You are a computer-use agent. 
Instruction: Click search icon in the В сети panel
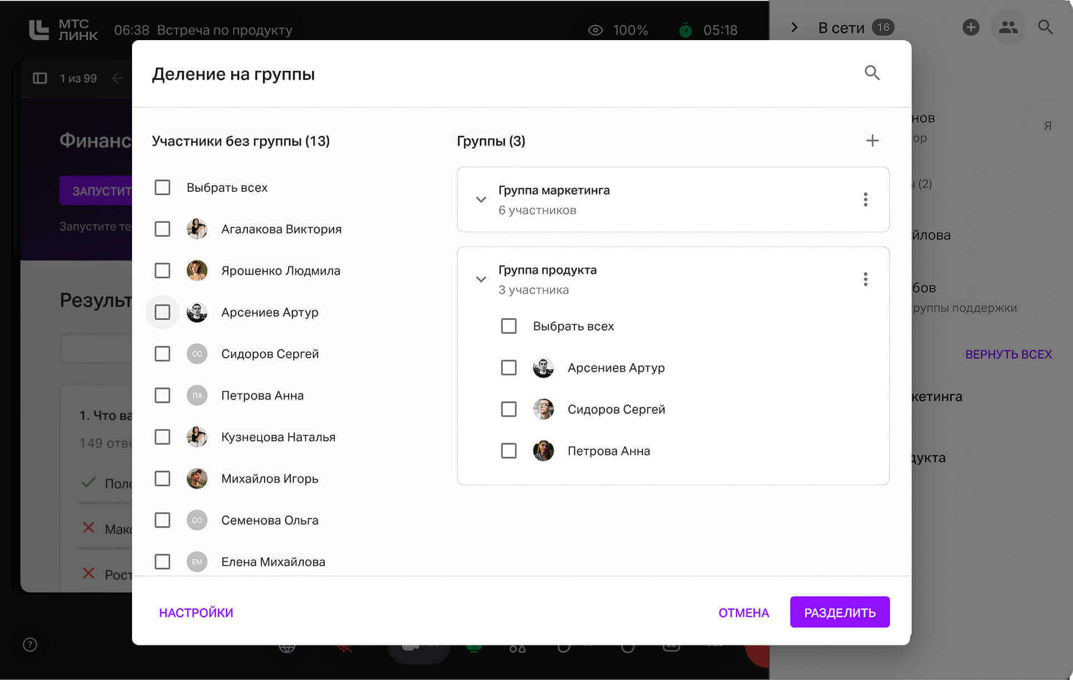(1045, 27)
